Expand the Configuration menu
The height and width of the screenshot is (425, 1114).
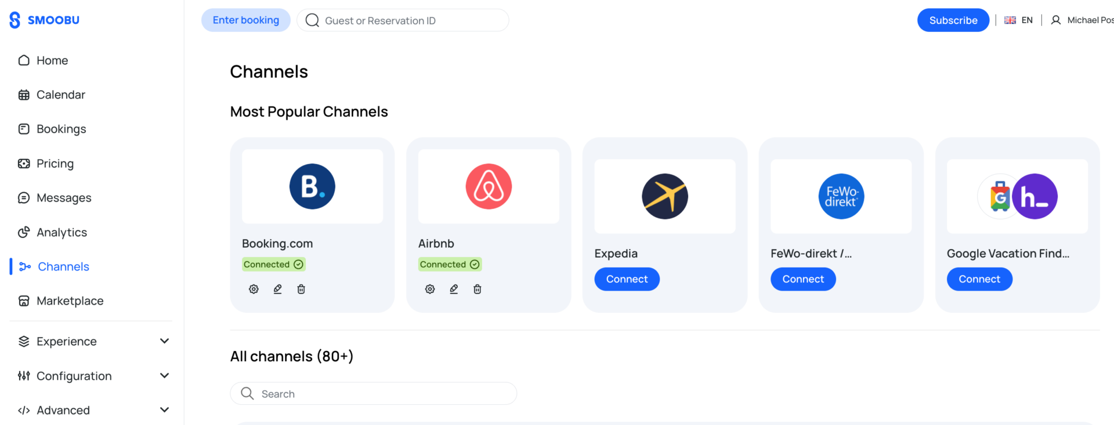93,376
